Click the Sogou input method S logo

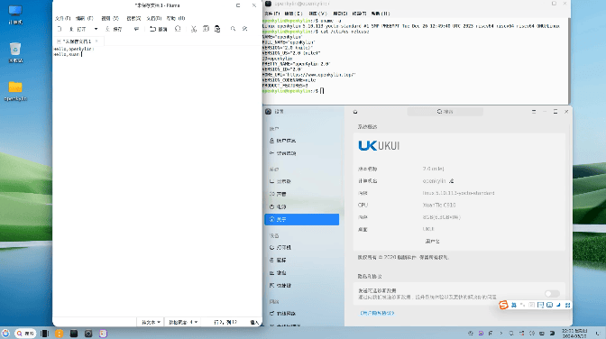[503, 305]
